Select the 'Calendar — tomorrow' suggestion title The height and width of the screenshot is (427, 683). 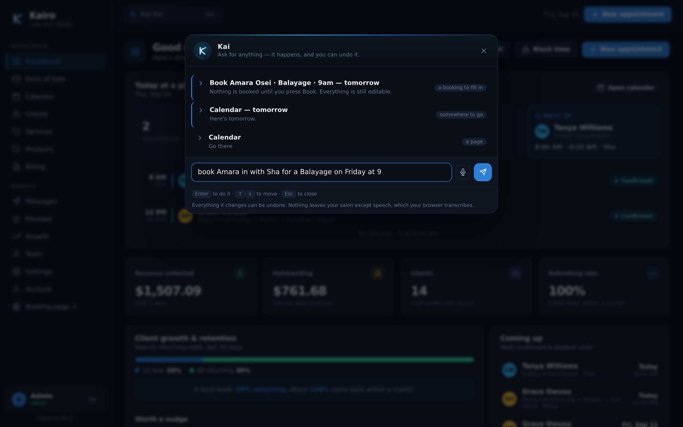click(248, 110)
